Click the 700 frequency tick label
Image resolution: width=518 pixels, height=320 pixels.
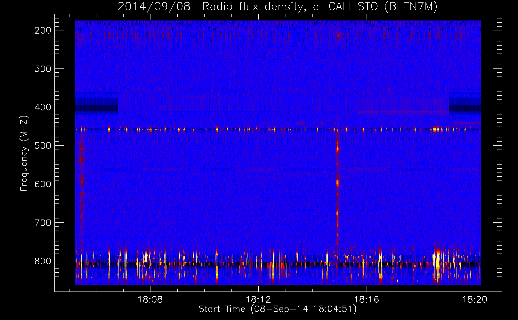pos(43,222)
